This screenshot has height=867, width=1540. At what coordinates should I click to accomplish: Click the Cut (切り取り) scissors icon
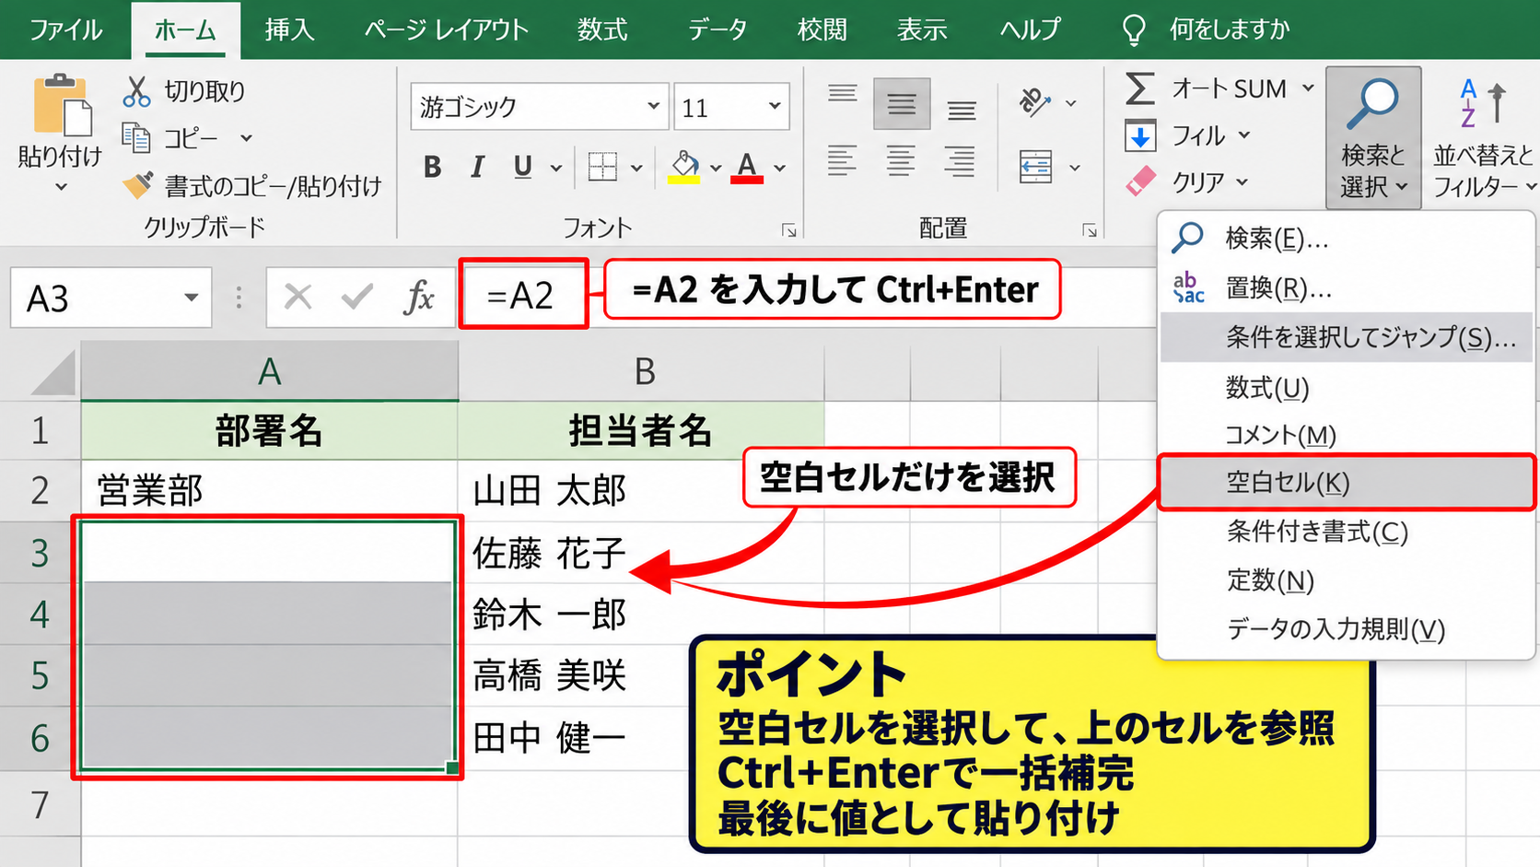coord(136,91)
